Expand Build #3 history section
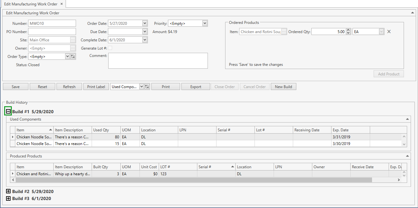 (x=8, y=198)
